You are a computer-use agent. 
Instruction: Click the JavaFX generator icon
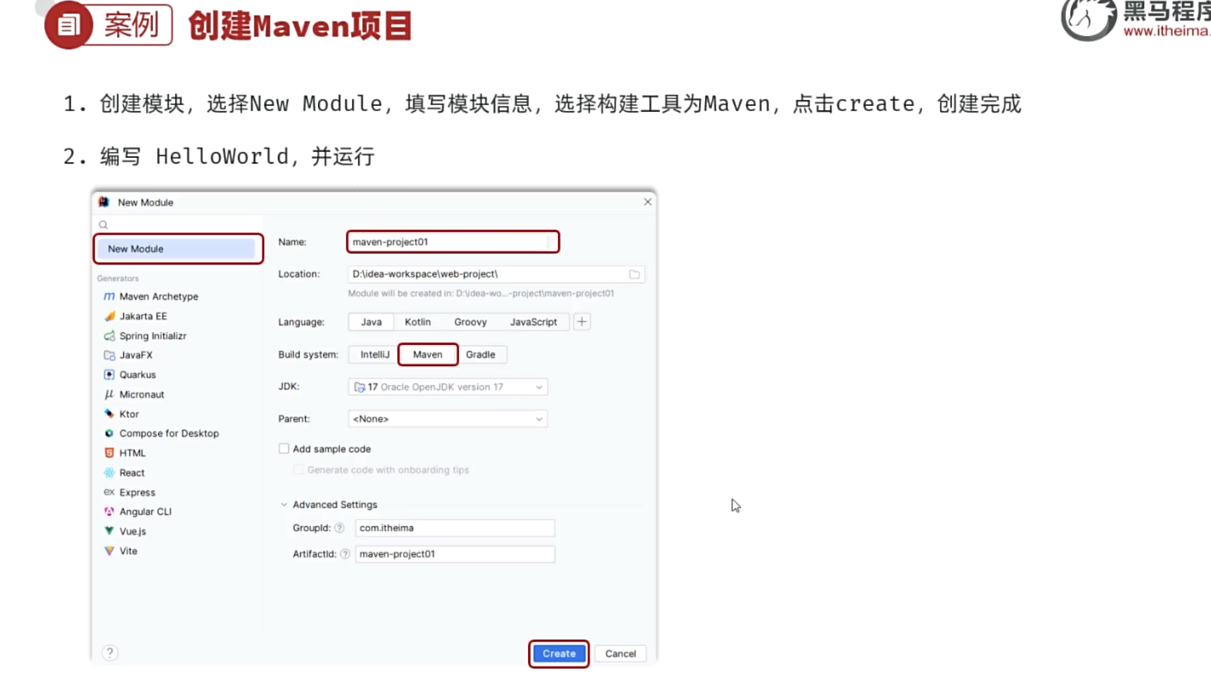(109, 355)
